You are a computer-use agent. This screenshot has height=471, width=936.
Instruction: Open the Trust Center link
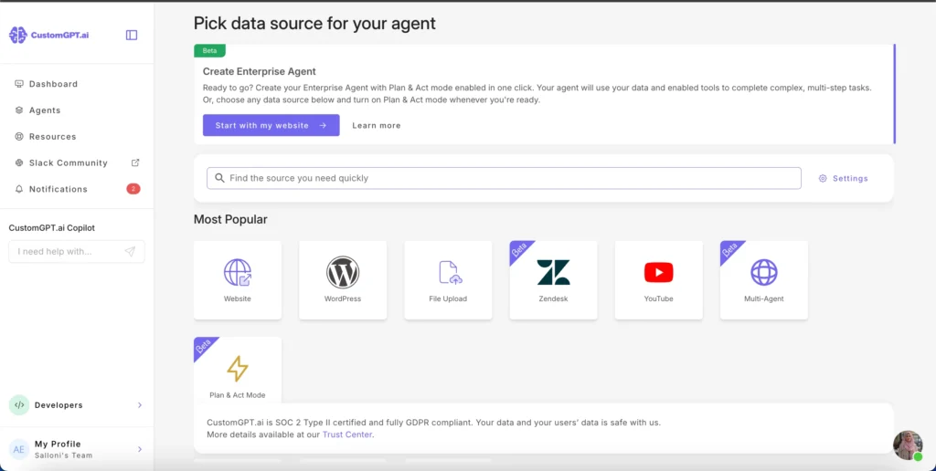point(347,434)
